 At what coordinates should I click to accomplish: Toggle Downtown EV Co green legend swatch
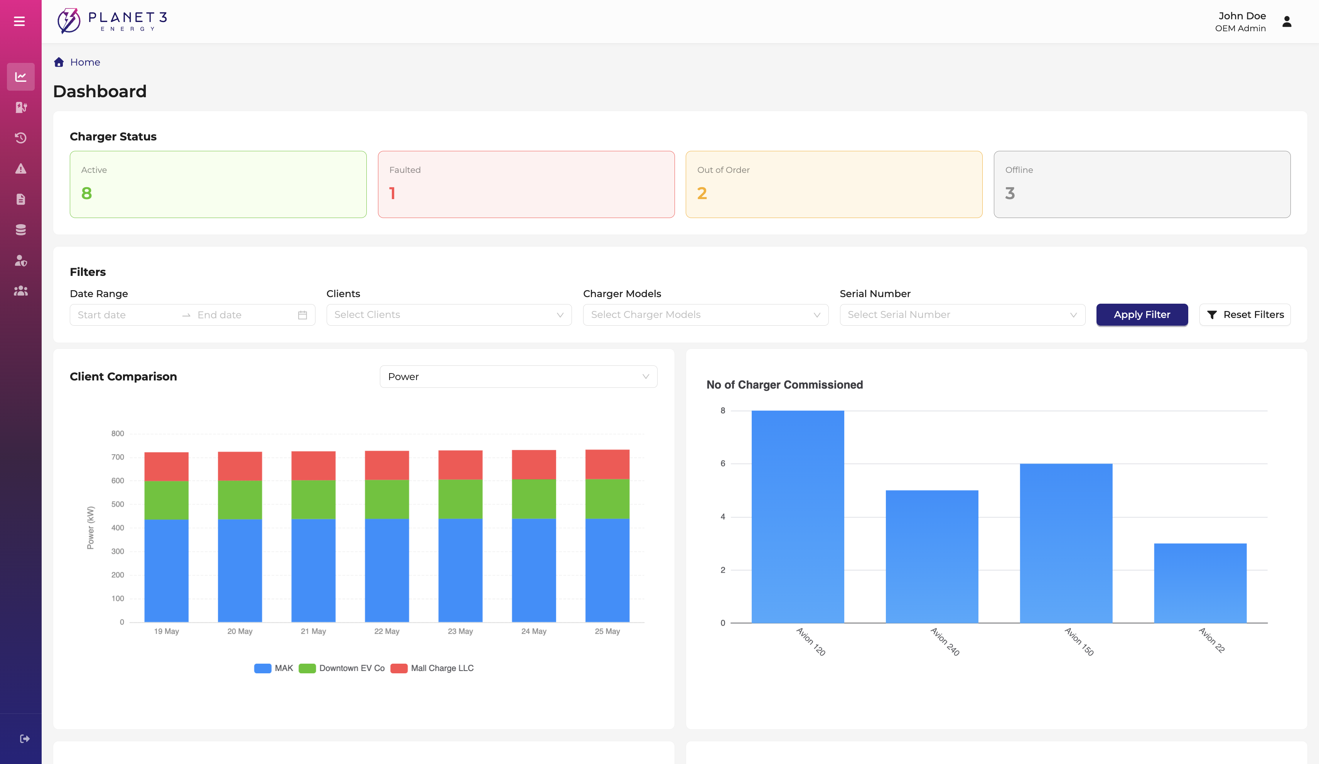coord(307,668)
